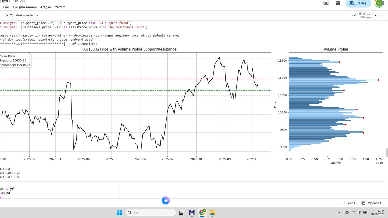Click the XU100.IS price chart title
Screen dimensions: 388x218
coord(130,49)
